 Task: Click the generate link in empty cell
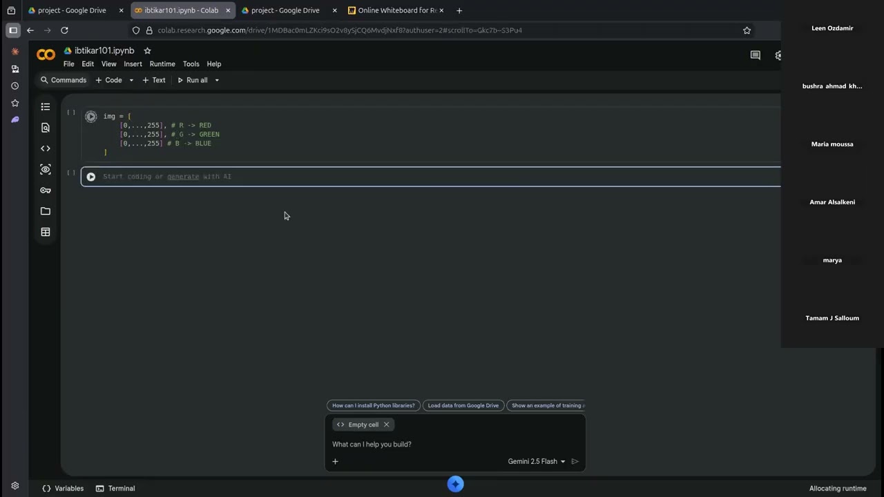pos(183,177)
